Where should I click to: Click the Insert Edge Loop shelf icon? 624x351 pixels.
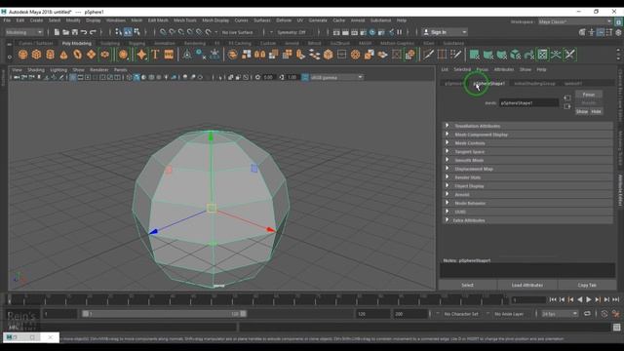(442, 55)
